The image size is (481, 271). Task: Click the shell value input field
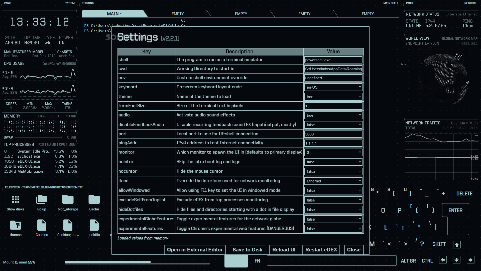(x=333, y=60)
